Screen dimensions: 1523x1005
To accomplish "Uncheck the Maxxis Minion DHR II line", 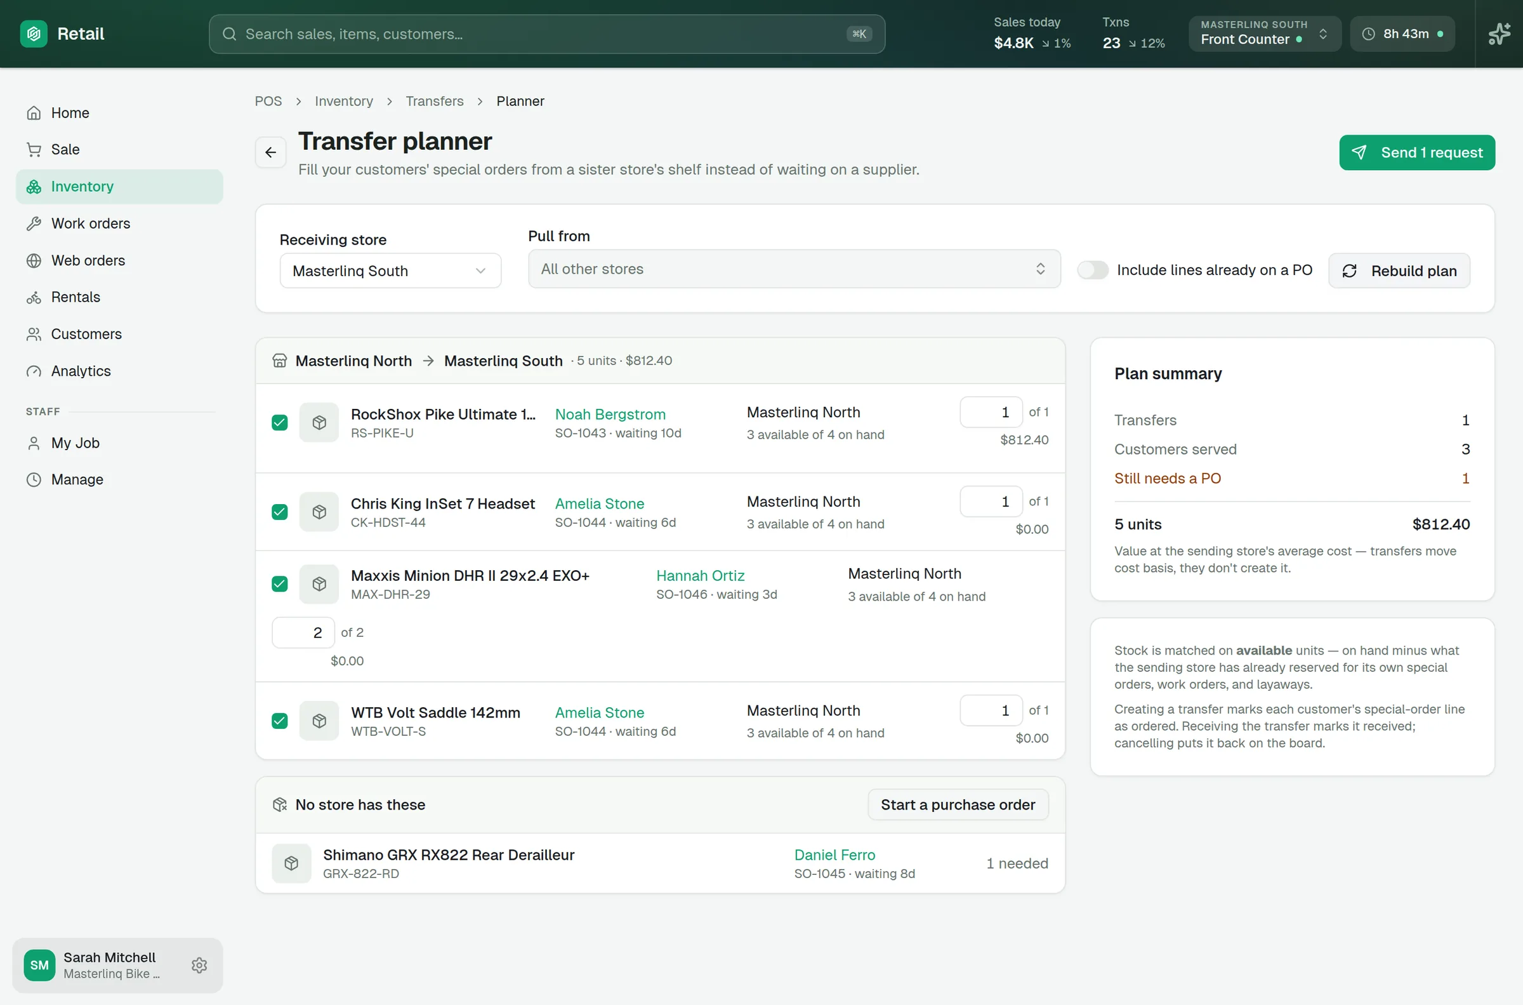I will tap(280, 584).
